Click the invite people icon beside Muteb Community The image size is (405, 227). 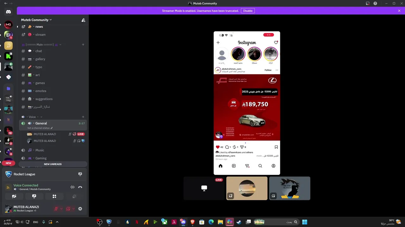pos(83,20)
